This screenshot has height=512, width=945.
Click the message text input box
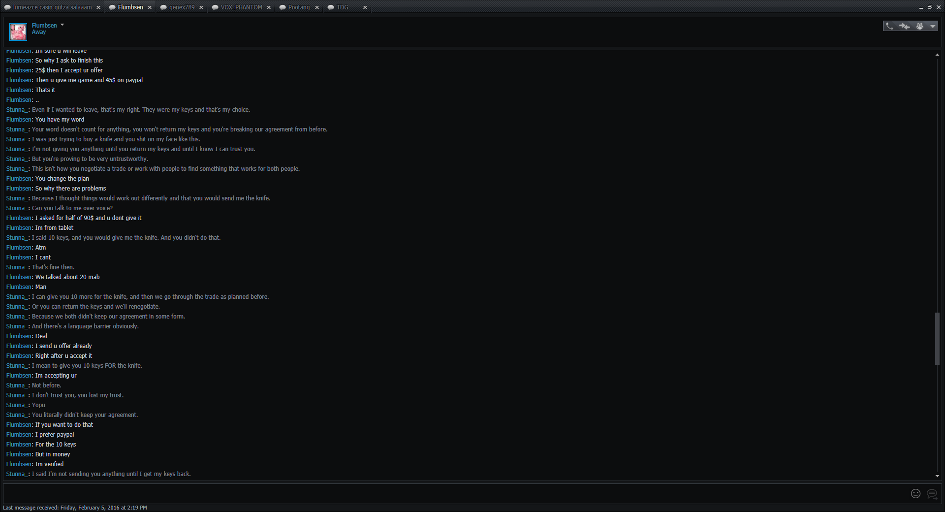click(x=453, y=493)
